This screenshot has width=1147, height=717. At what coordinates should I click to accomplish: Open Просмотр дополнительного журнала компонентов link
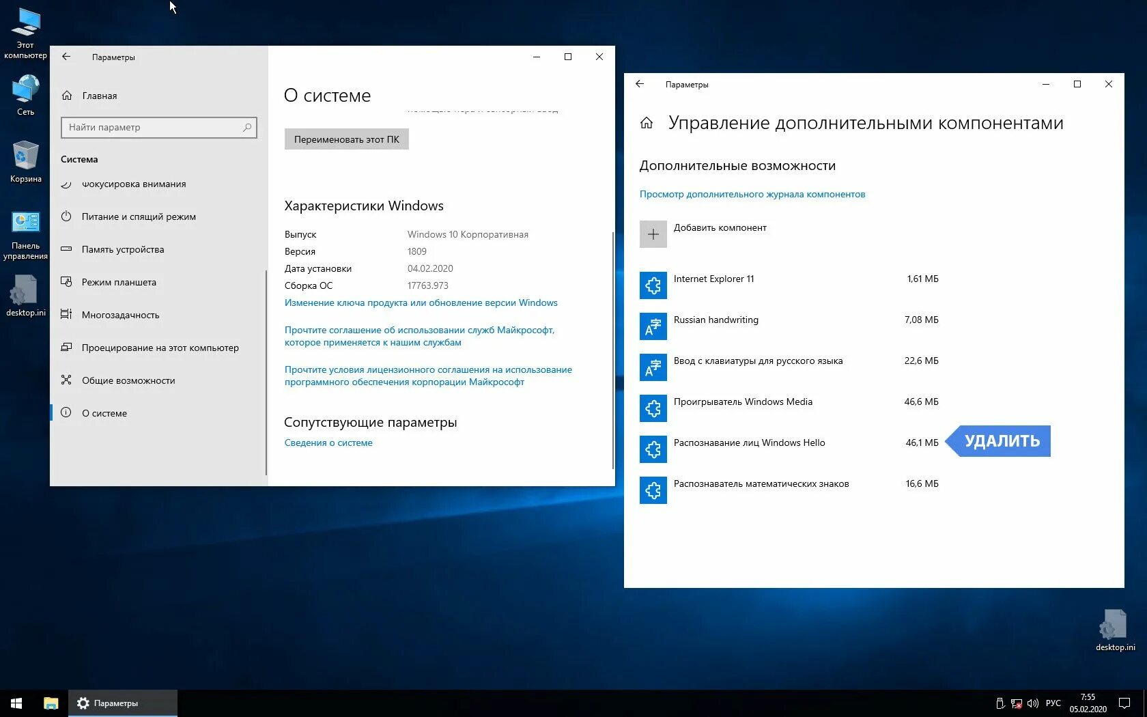752,194
